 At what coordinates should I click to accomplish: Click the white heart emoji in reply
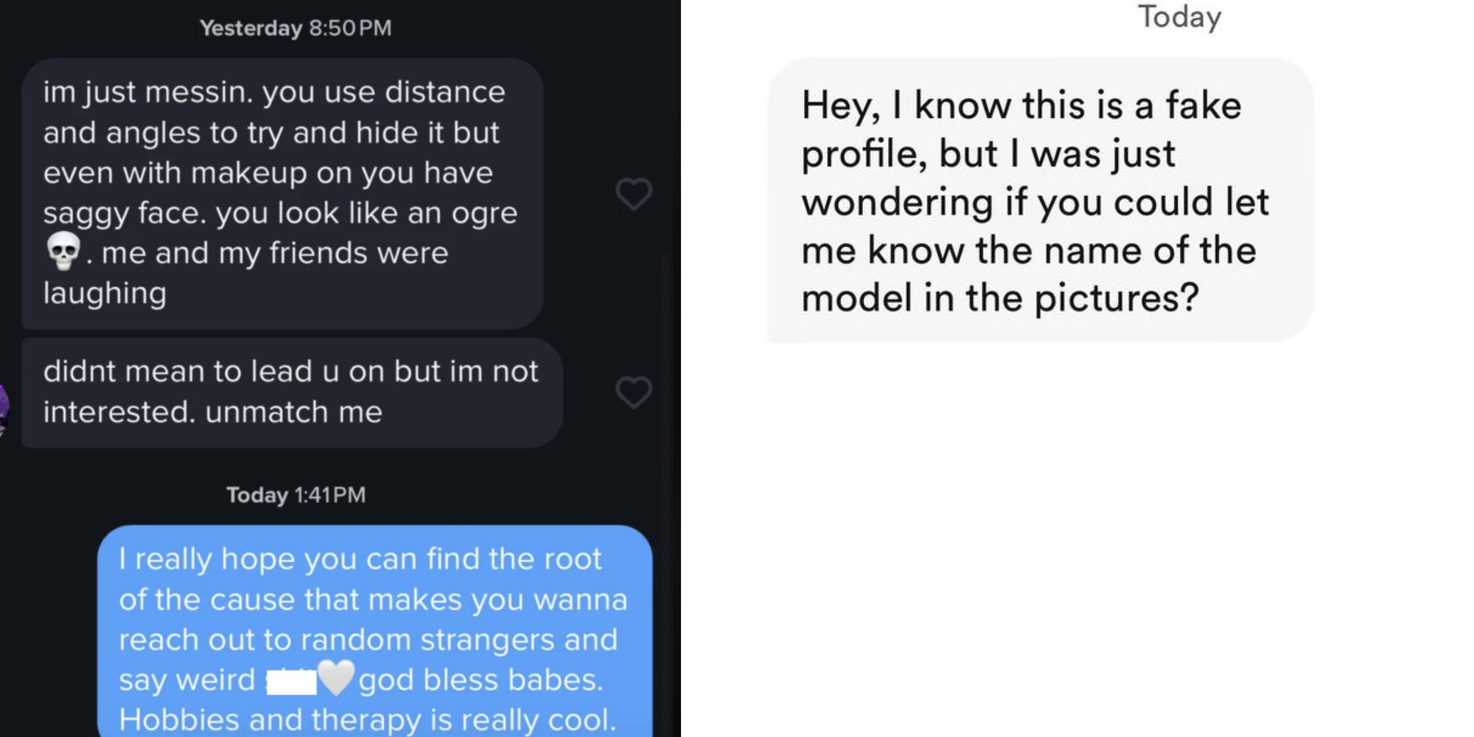(337, 678)
